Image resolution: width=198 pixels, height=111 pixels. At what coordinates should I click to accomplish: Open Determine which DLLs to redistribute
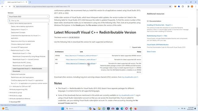(23, 41)
